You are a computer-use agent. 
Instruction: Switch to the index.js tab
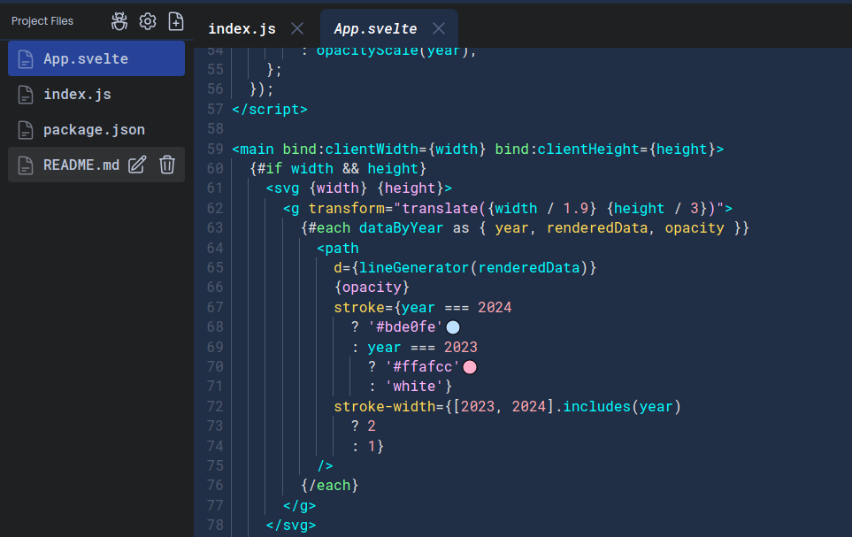(242, 29)
